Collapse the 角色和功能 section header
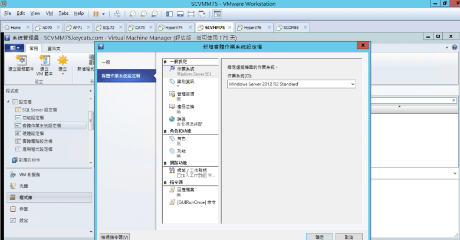This screenshot has height=240, width=460. coord(165,131)
